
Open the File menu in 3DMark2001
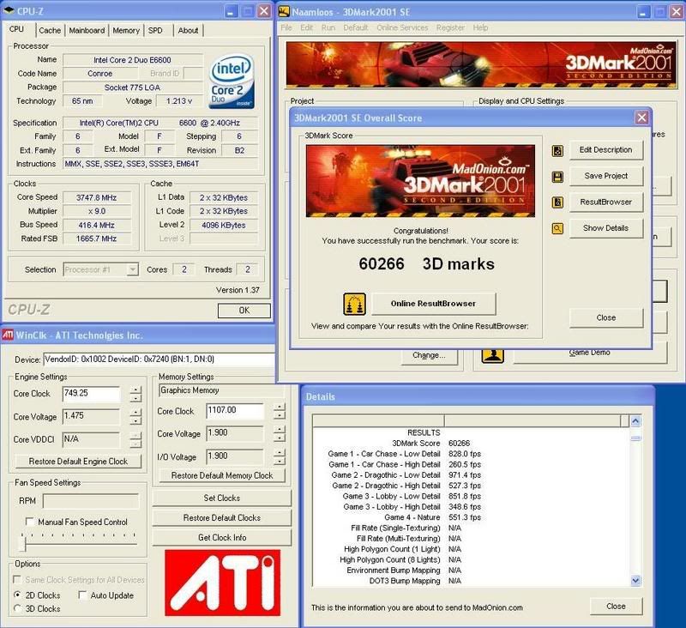pyautogui.click(x=286, y=27)
